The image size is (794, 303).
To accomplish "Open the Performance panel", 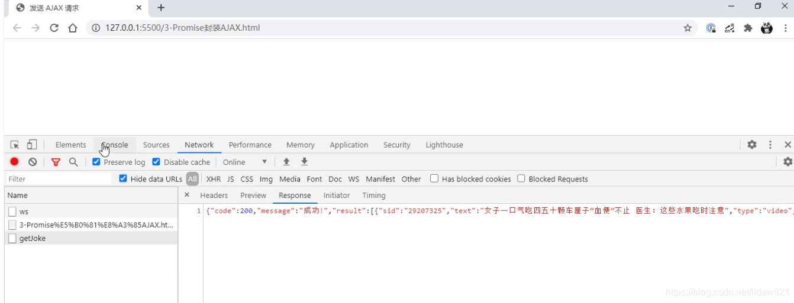I will [x=250, y=145].
